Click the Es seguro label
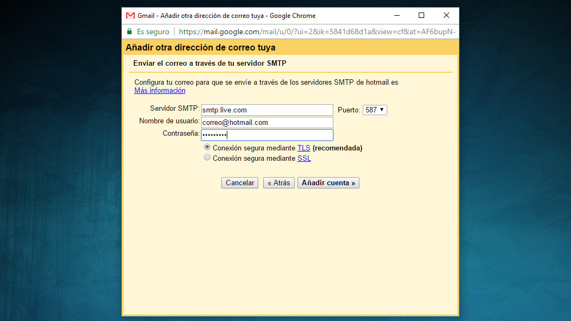 coord(152,32)
